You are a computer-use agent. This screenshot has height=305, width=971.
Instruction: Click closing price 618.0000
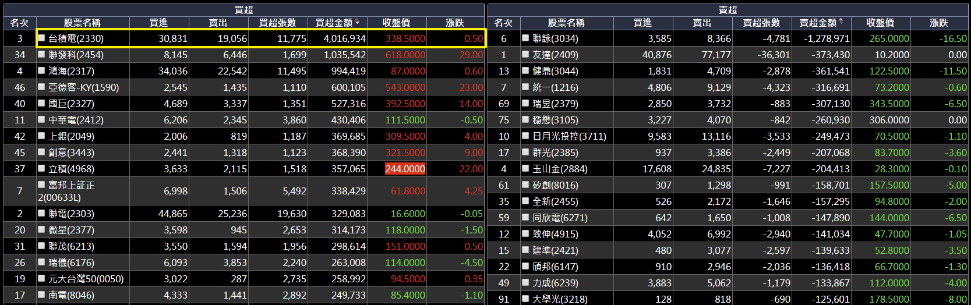[405, 55]
